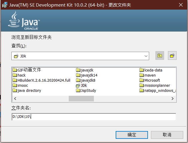Click the folder name missionplanner
The height and width of the screenshot is (143, 188).
157,86
